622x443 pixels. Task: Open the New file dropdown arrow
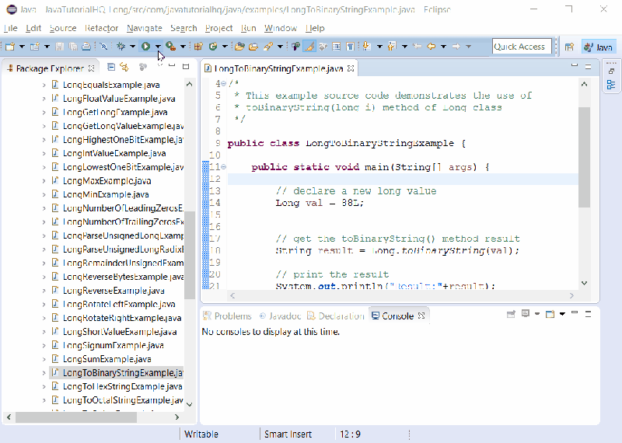click(x=23, y=47)
